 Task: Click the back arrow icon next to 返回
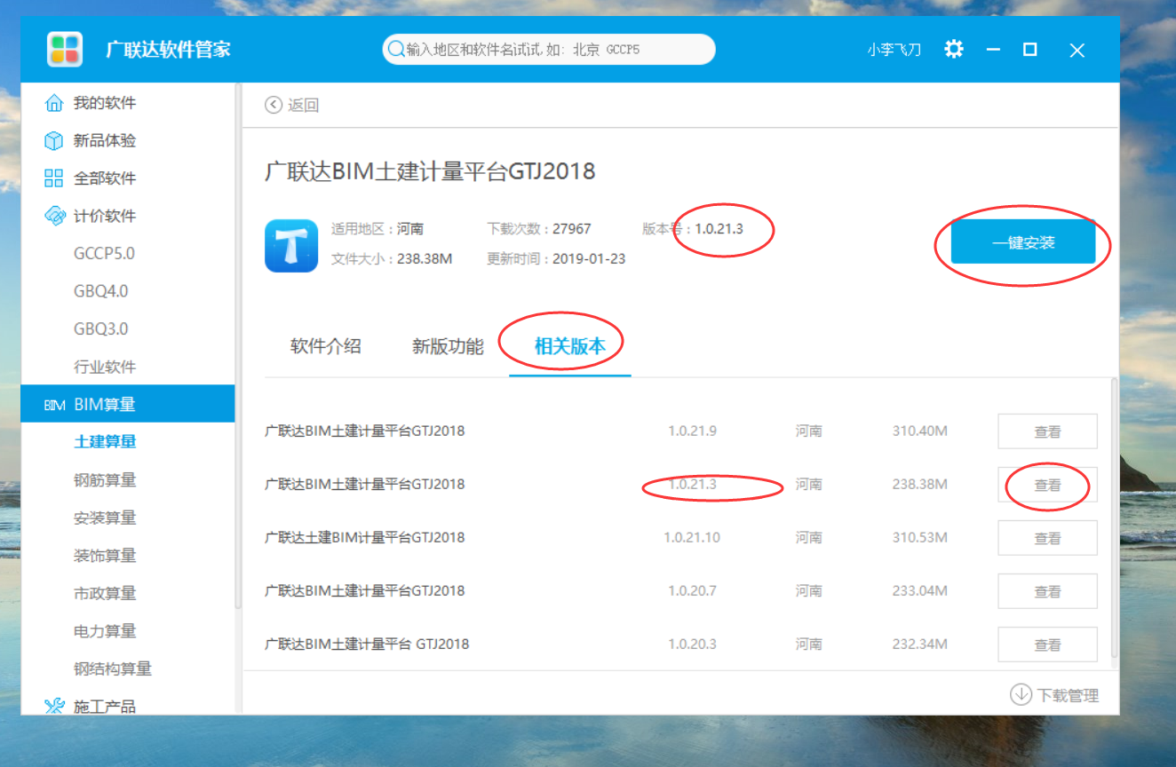[274, 105]
